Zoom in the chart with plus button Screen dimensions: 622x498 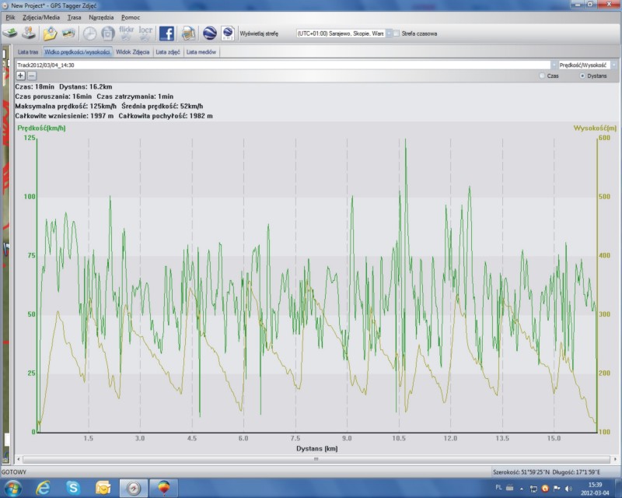click(21, 75)
